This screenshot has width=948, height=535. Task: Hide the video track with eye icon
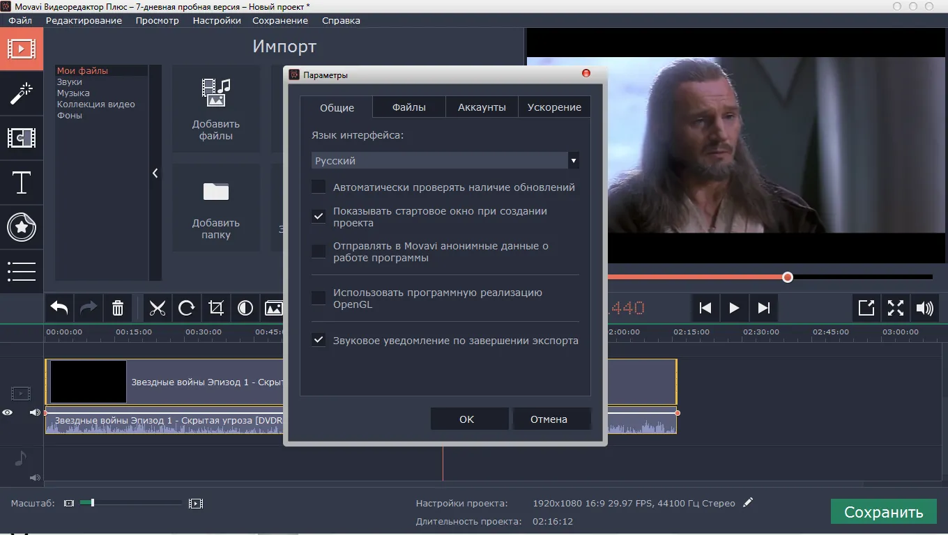click(x=7, y=412)
